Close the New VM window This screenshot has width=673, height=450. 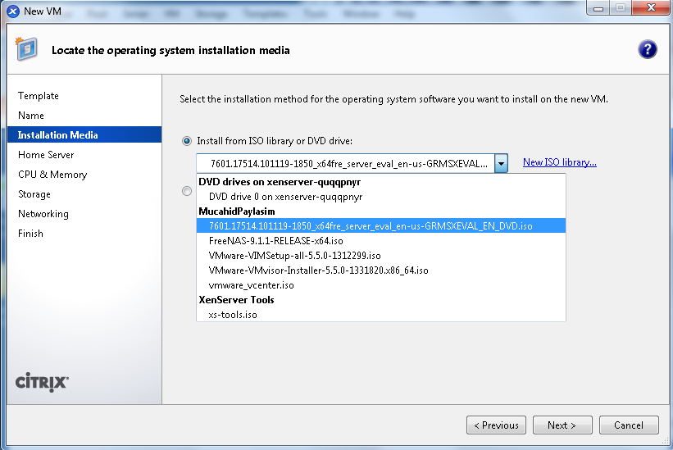pos(651,7)
